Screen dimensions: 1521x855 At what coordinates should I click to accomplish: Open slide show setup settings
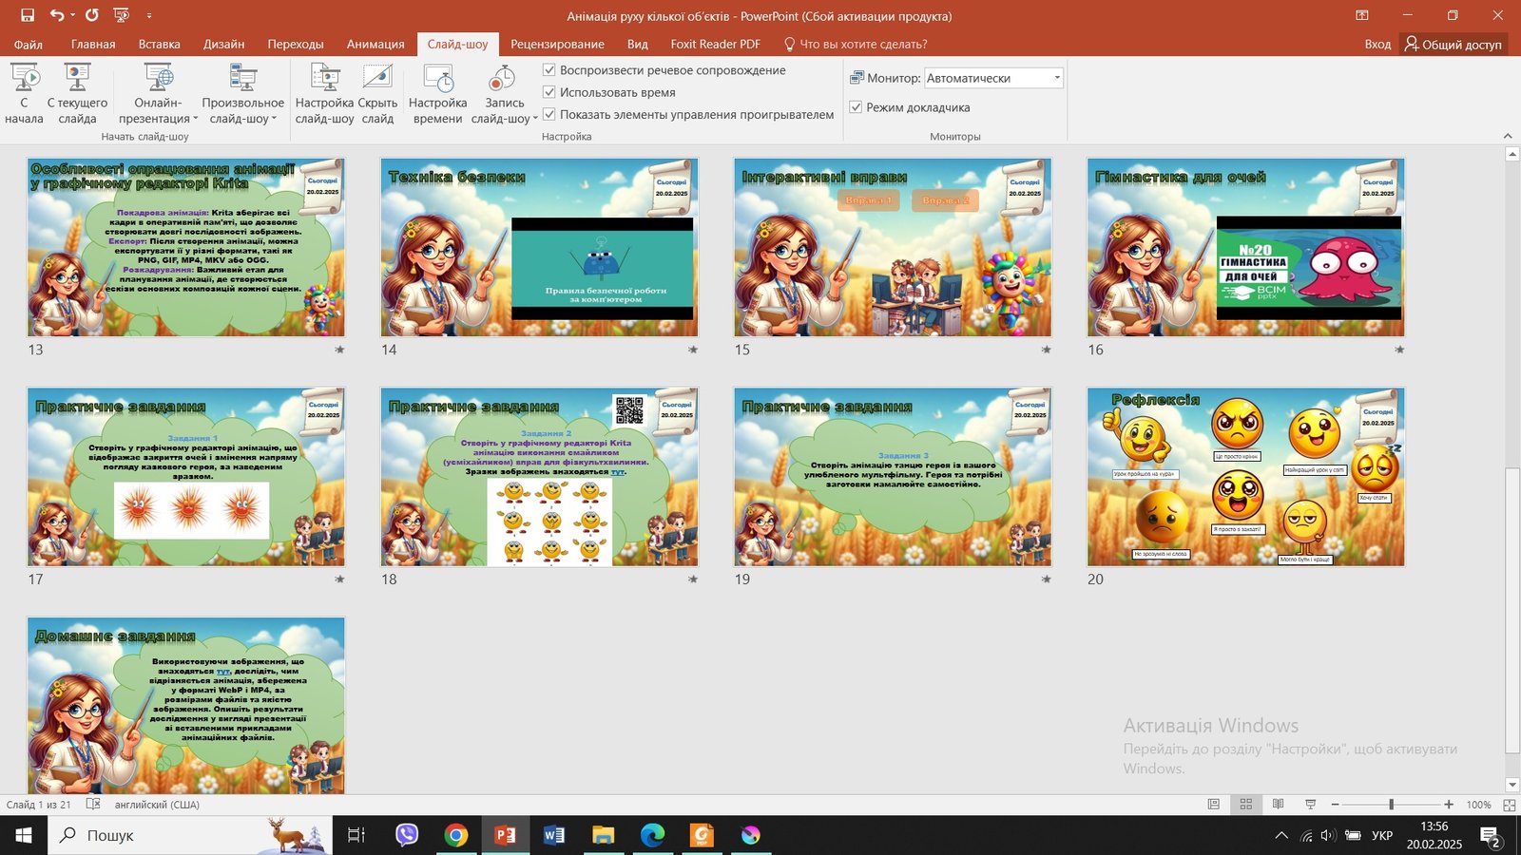click(324, 93)
